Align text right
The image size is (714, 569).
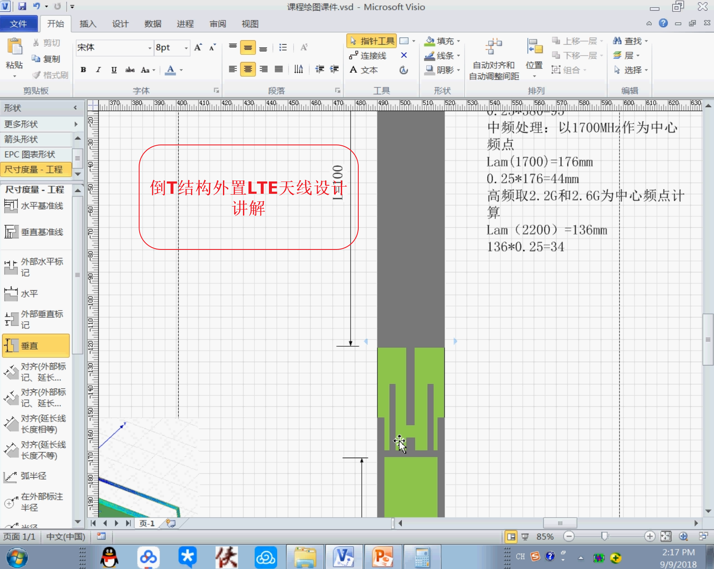263,69
